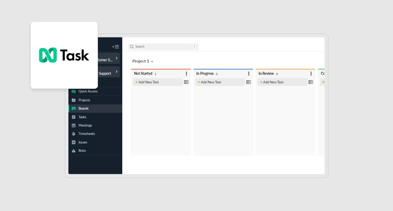This screenshot has width=393, height=211.
Task: Click the In Review column title
Action: tap(266, 73)
